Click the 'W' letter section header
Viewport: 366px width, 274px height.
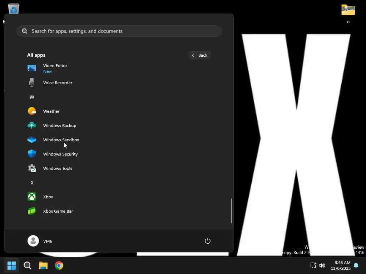coord(32,97)
